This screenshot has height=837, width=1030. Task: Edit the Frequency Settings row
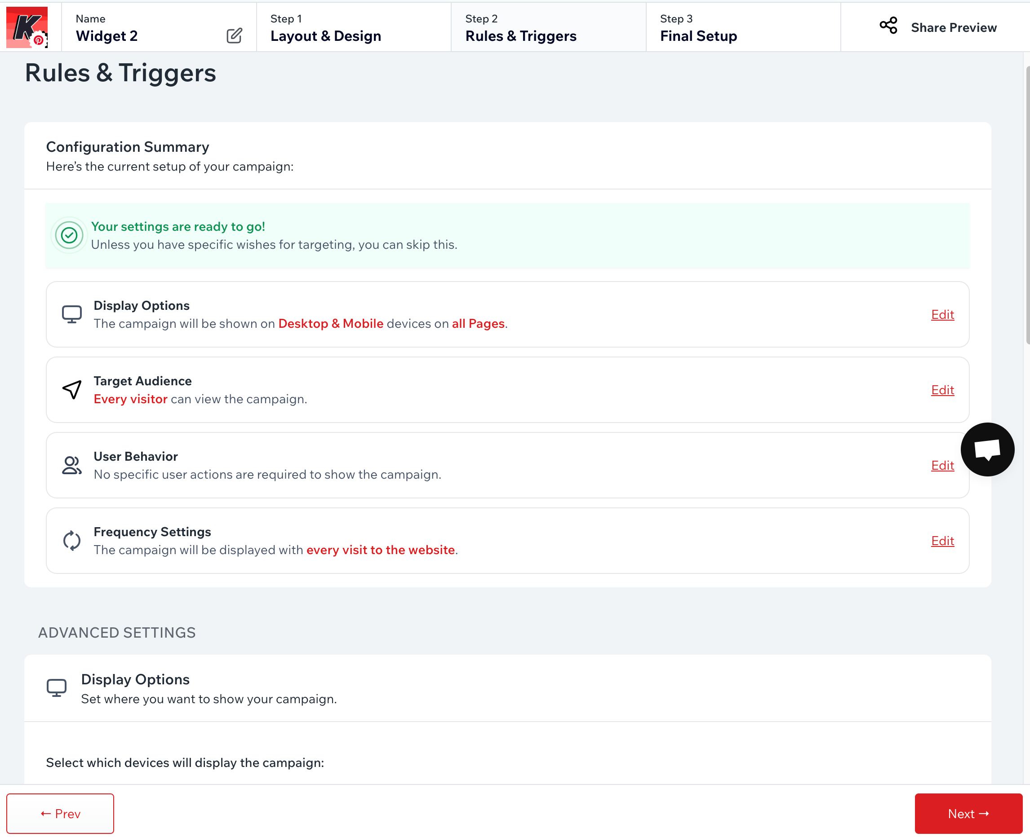942,541
